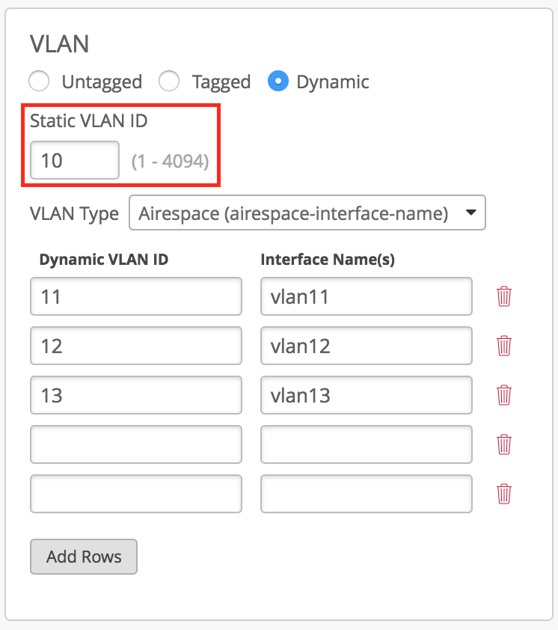Select the Untagged VLAN option
The image size is (558, 630).
pyautogui.click(x=39, y=81)
